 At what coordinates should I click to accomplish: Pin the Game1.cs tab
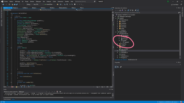click(x=10, y=8)
